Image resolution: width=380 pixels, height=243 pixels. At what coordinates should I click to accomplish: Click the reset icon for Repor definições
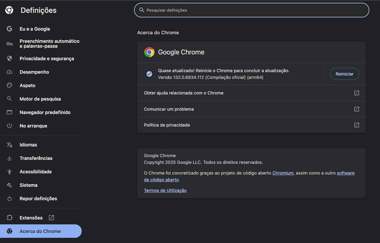tap(9, 199)
